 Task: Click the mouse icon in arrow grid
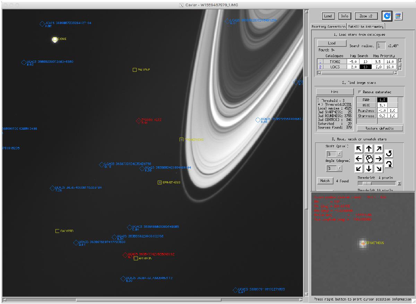click(x=369, y=159)
